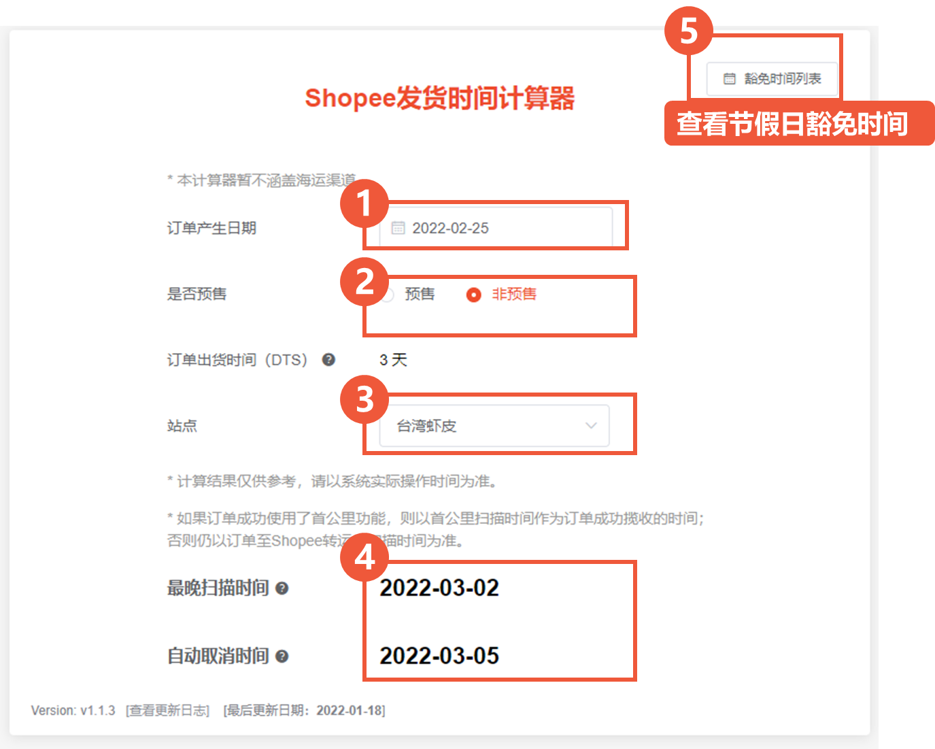Click the note 计算结果仅供参考
The height and width of the screenshot is (749, 935).
point(333,482)
